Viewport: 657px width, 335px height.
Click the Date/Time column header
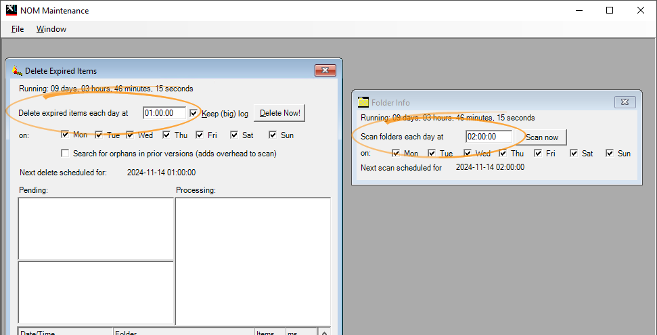tap(66, 332)
